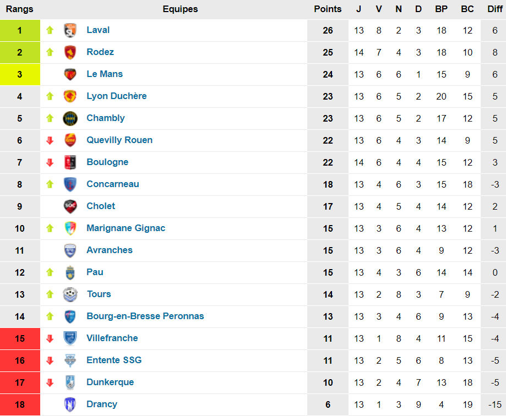Click the Equipes column header
The image size is (506, 416).
[x=180, y=9]
